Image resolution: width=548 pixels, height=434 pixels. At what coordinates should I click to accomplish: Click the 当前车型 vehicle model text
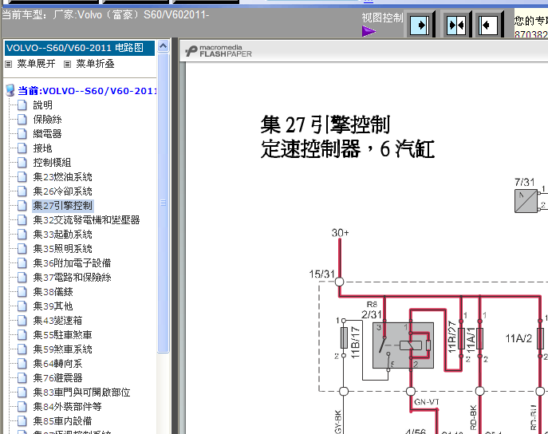point(105,15)
